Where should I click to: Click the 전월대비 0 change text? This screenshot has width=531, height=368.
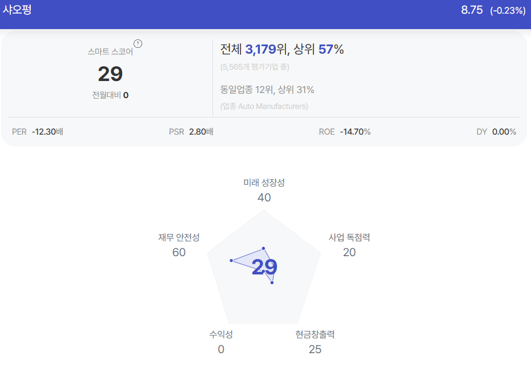[110, 95]
